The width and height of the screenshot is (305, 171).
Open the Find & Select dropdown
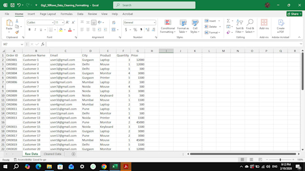[250, 26]
